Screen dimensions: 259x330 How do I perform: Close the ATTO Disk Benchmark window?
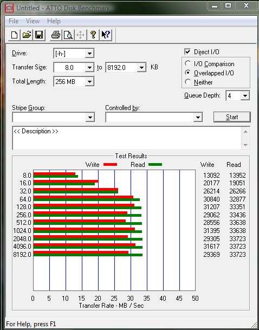(x=246, y=6)
